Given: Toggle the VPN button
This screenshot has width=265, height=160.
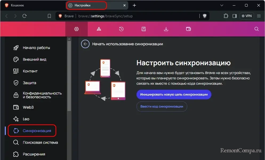Looking at the screenshot, I should coord(247,16).
